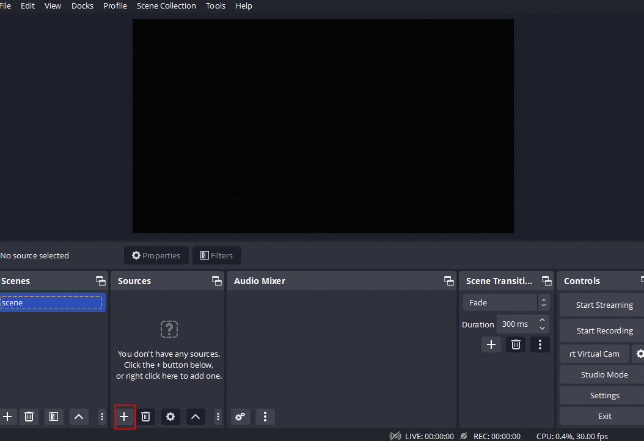Click 'No source selected' label

(x=34, y=255)
